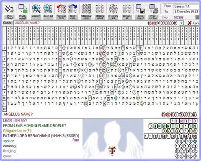This screenshot has width=201, height=161.
Task: Click the From field Genesis 1:1
Action: tap(186, 6)
